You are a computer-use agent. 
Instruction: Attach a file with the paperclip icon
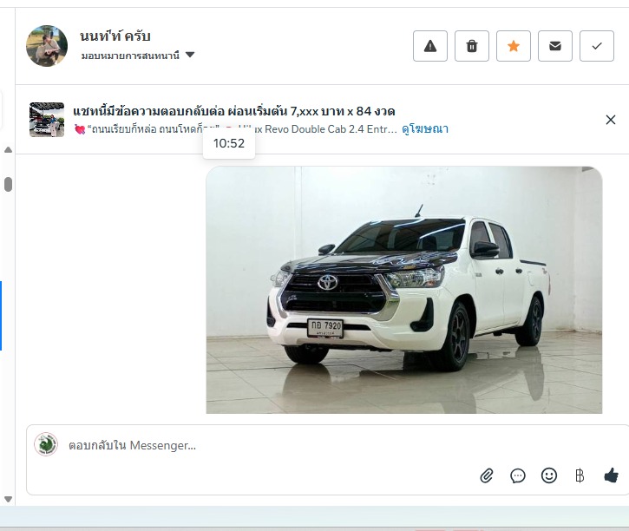(487, 476)
